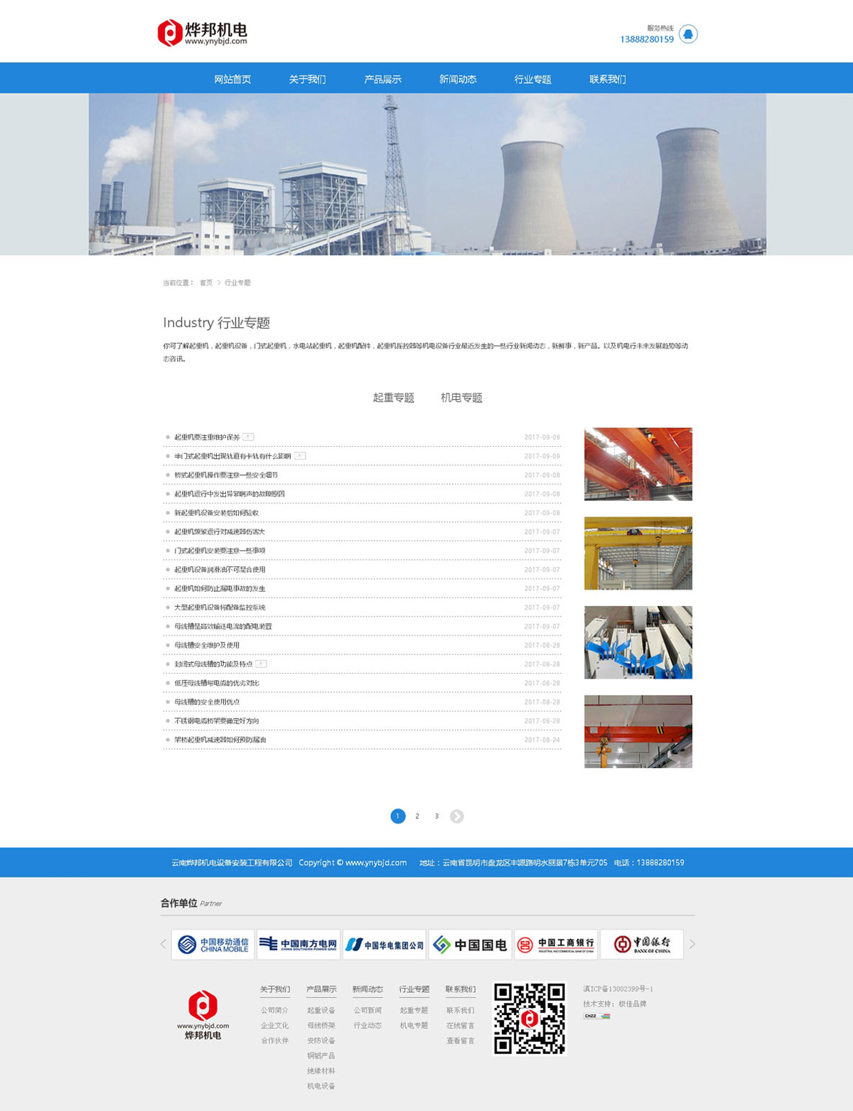Open article 起重机如何防止漏电事故的发生
The height and width of the screenshot is (1111, 853).
tap(220, 589)
